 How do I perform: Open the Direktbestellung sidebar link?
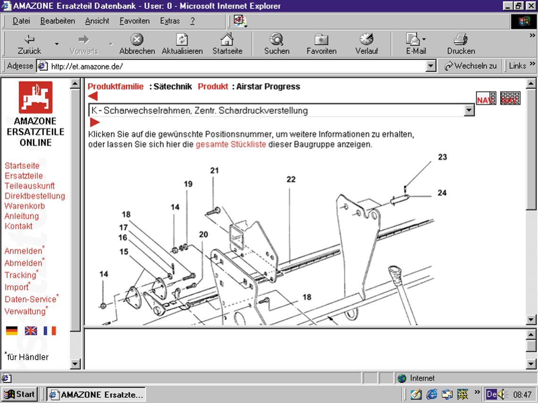[34, 196]
